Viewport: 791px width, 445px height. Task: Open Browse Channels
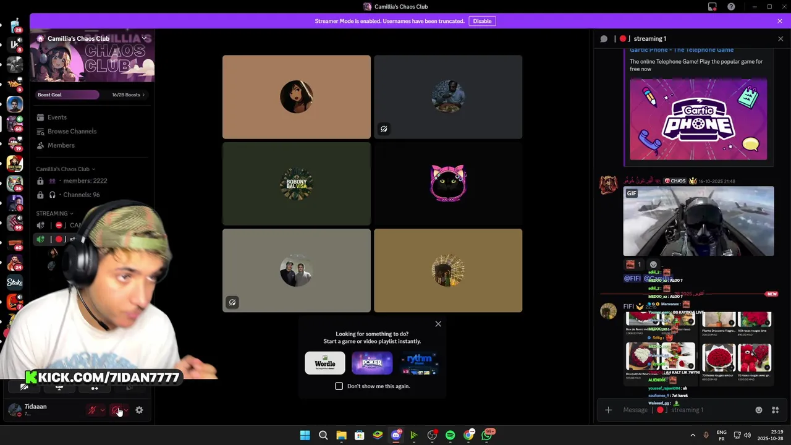click(72, 131)
